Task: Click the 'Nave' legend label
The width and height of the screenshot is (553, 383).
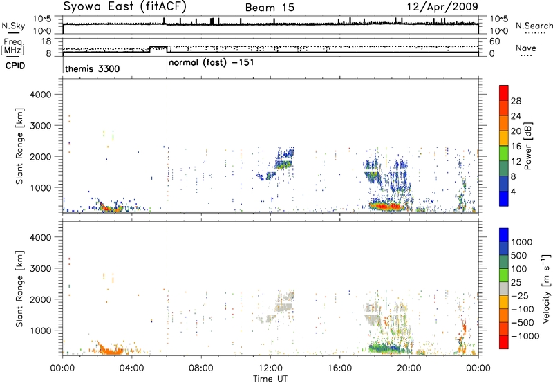Action: 526,48
